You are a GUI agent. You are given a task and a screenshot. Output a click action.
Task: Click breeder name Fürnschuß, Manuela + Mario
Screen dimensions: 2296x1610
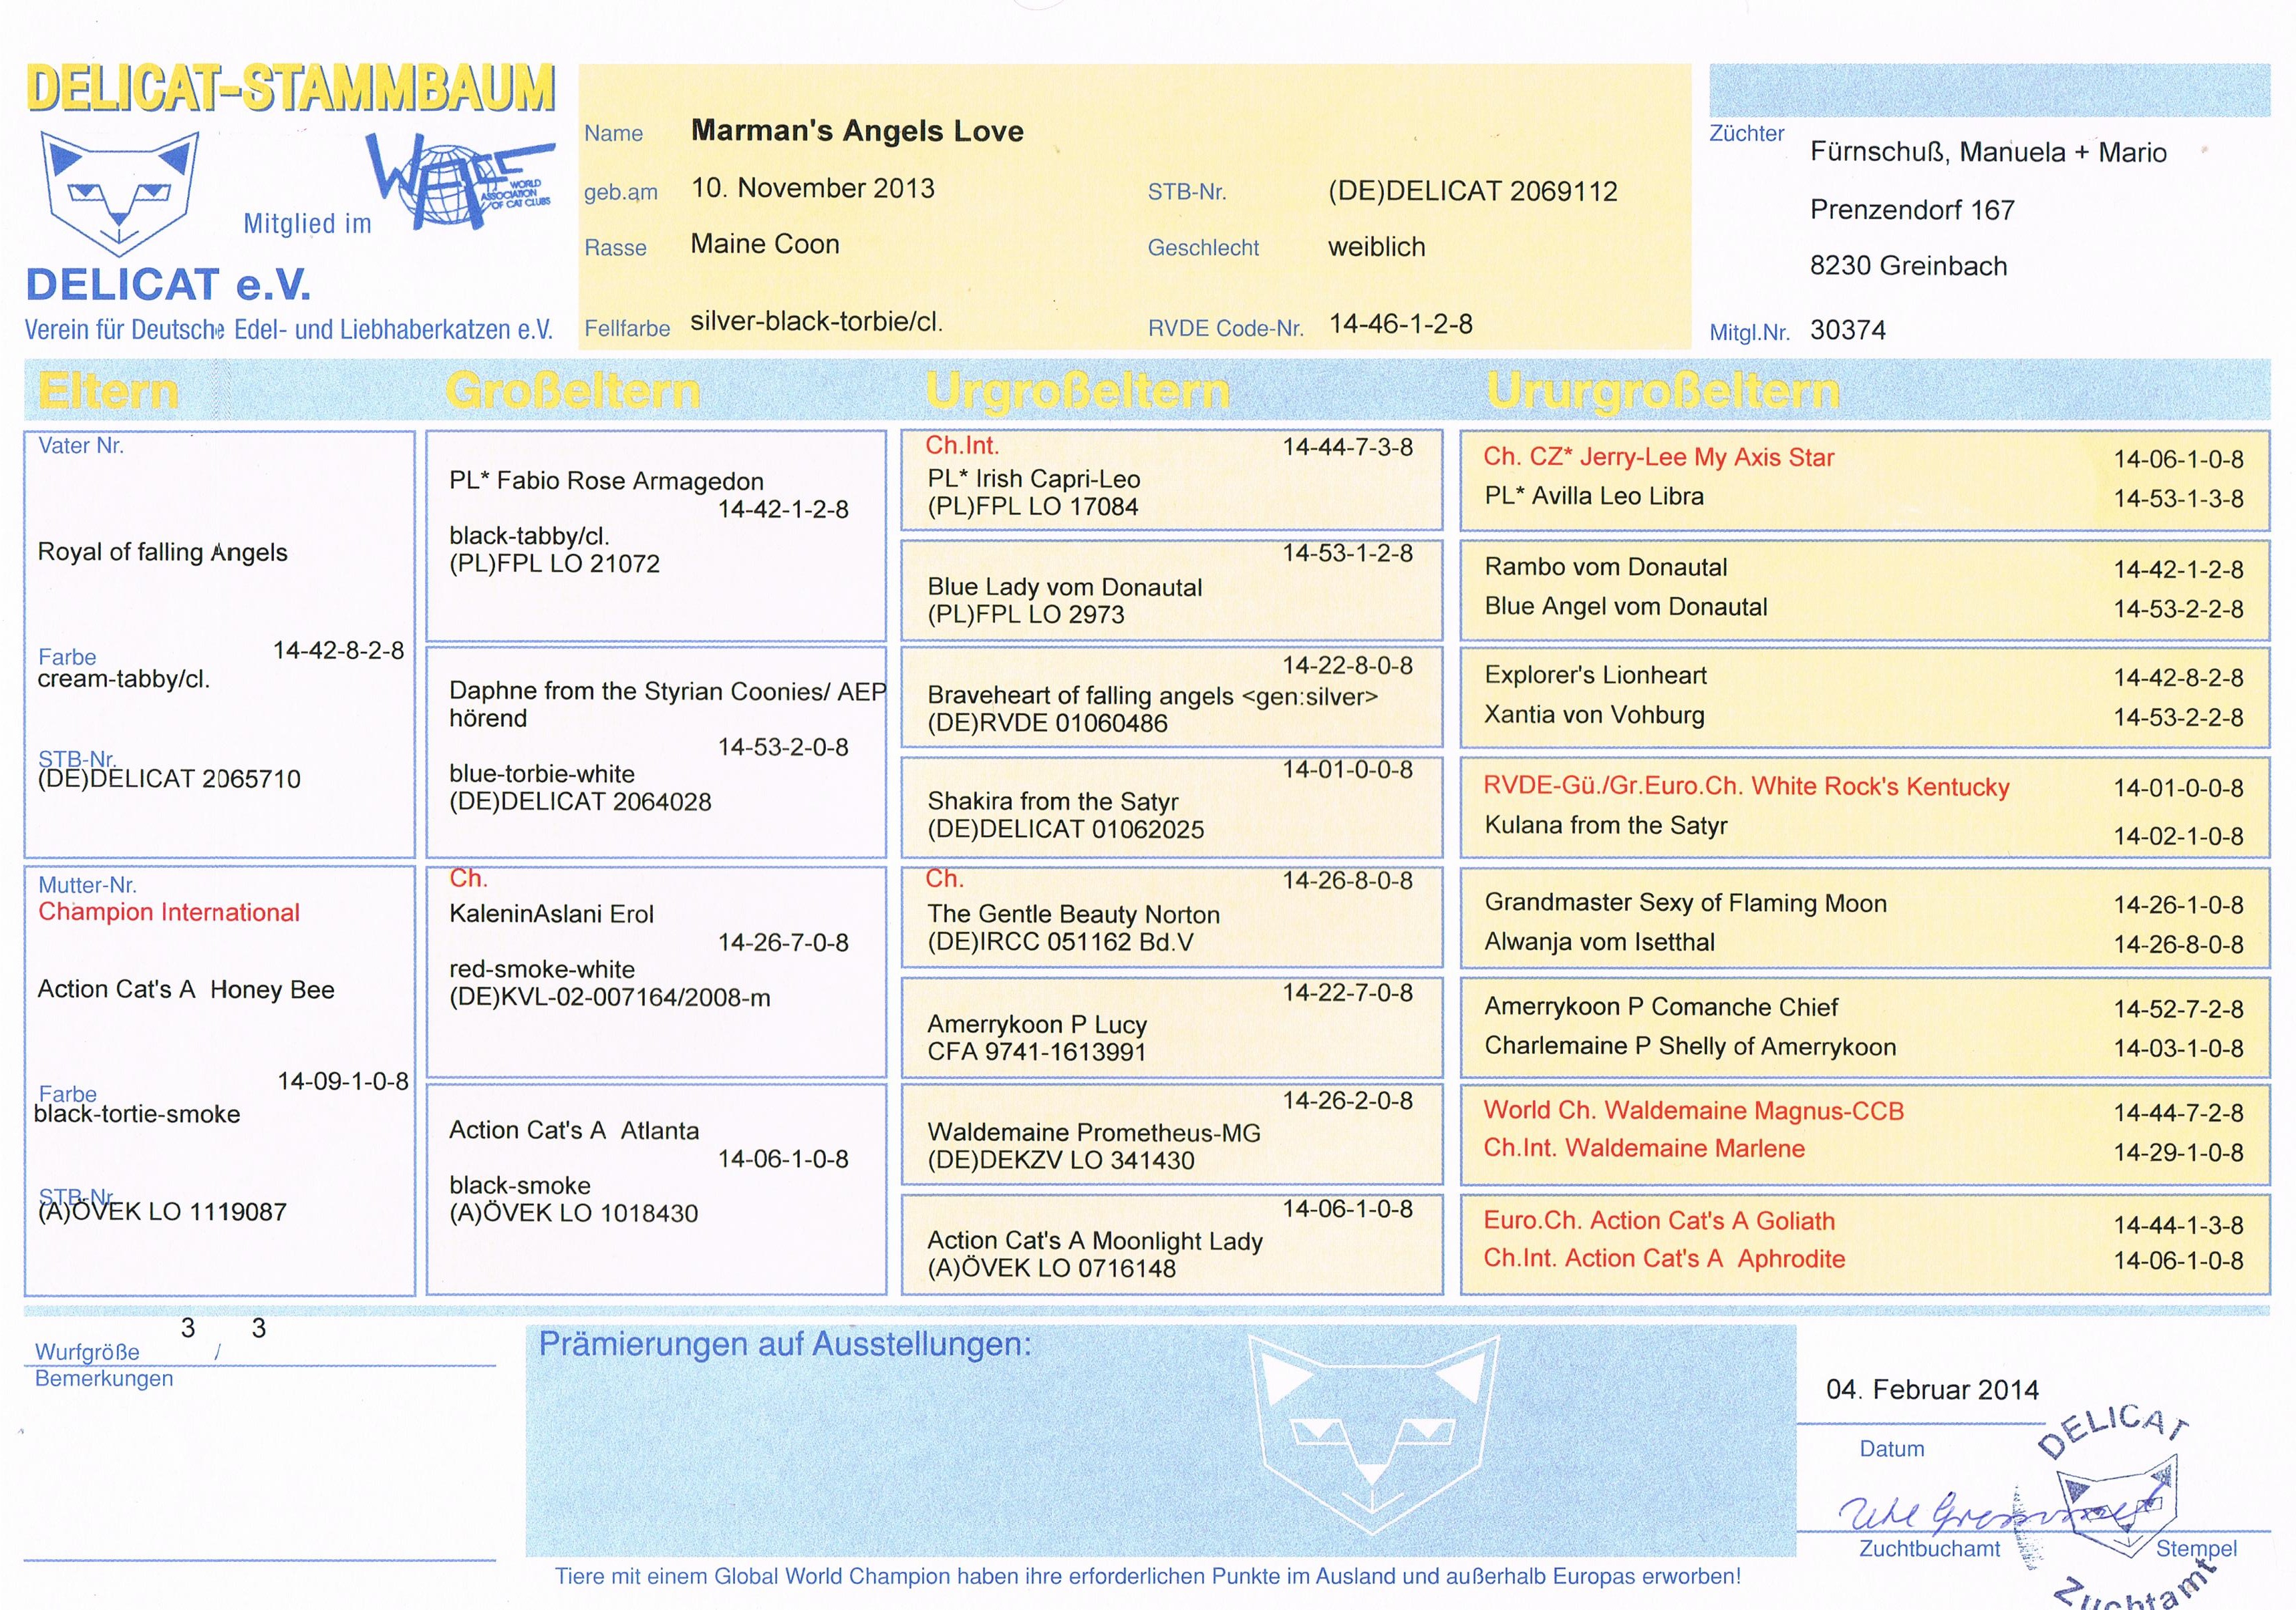coord(1989,152)
